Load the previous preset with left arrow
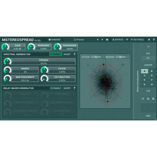The width and height of the screenshot is (157, 157). click(x=98, y=40)
